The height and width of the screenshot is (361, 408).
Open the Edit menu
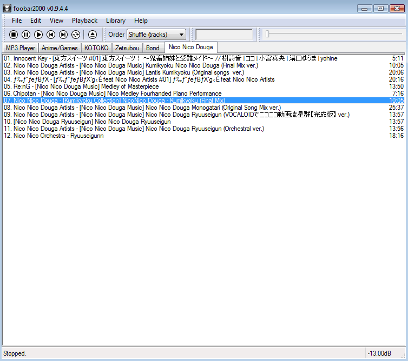(x=36, y=21)
